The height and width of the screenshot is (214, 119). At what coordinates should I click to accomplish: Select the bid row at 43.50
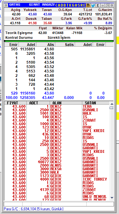pos(59,71)
